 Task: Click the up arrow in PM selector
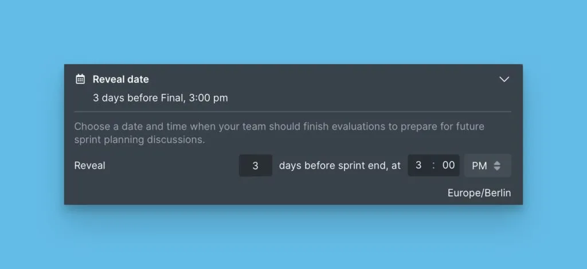[497, 163]
